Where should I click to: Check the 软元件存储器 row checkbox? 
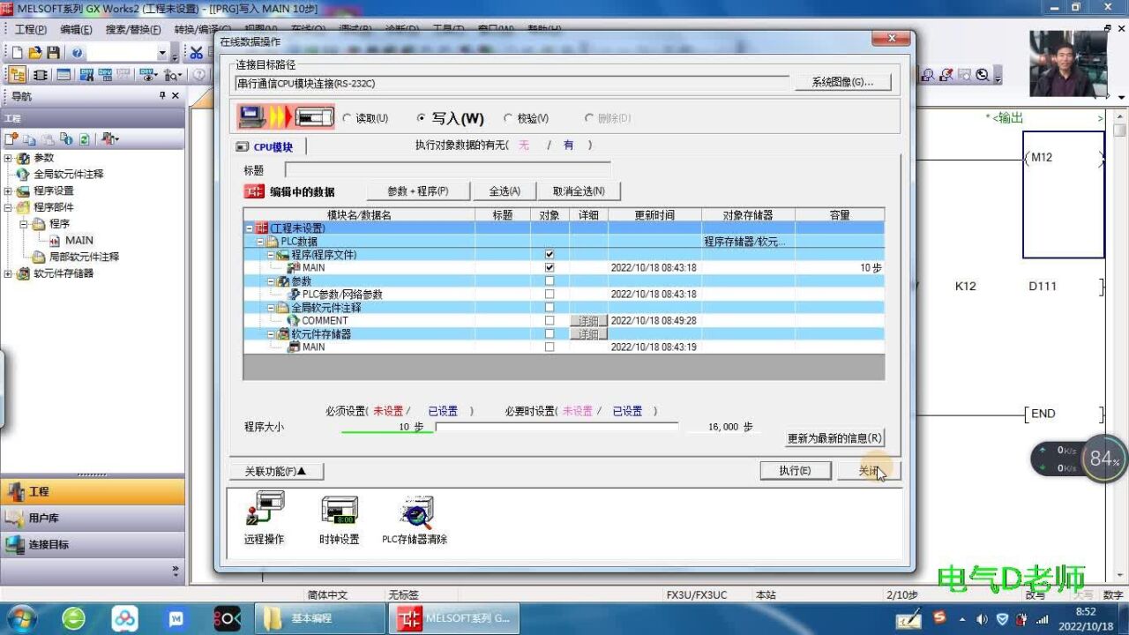pyautogui.click(x=550, y=333)
